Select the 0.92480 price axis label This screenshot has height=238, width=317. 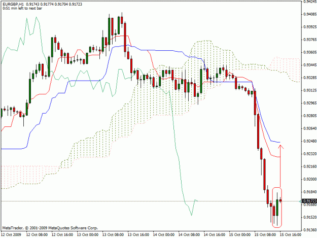coord(310,141)
